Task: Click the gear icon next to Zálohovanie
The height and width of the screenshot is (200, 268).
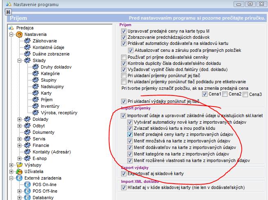Action: (x=27, y=41)
